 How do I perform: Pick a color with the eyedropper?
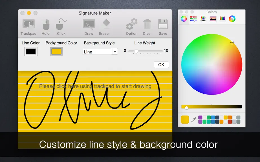click(193, 120)
